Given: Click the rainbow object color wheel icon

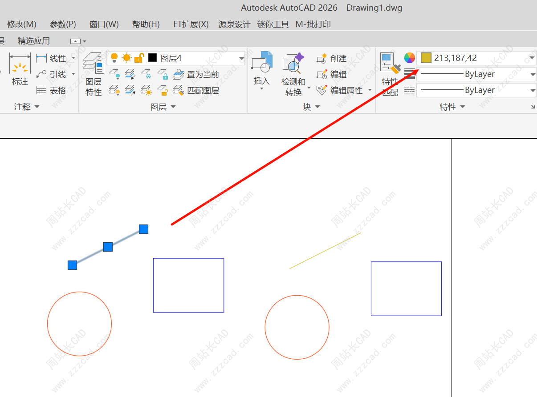Looking at the screenshot, I should coord(410,58).
